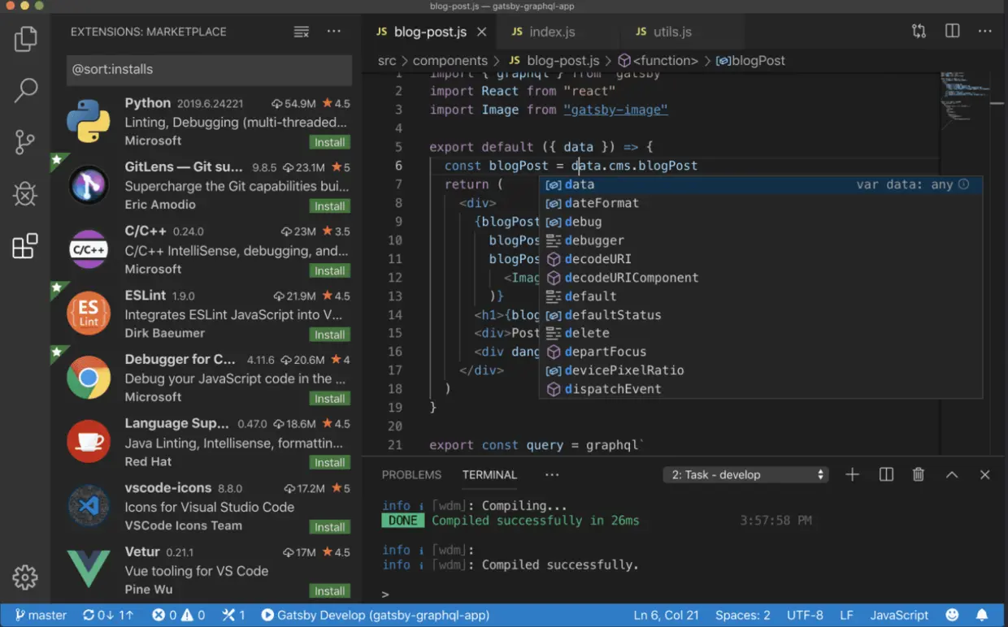Click the vscode-icons extension logo
1008x627 pixels.
click(x=89, y=505)
